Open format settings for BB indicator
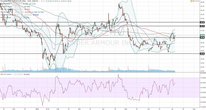 coord(18,12)
